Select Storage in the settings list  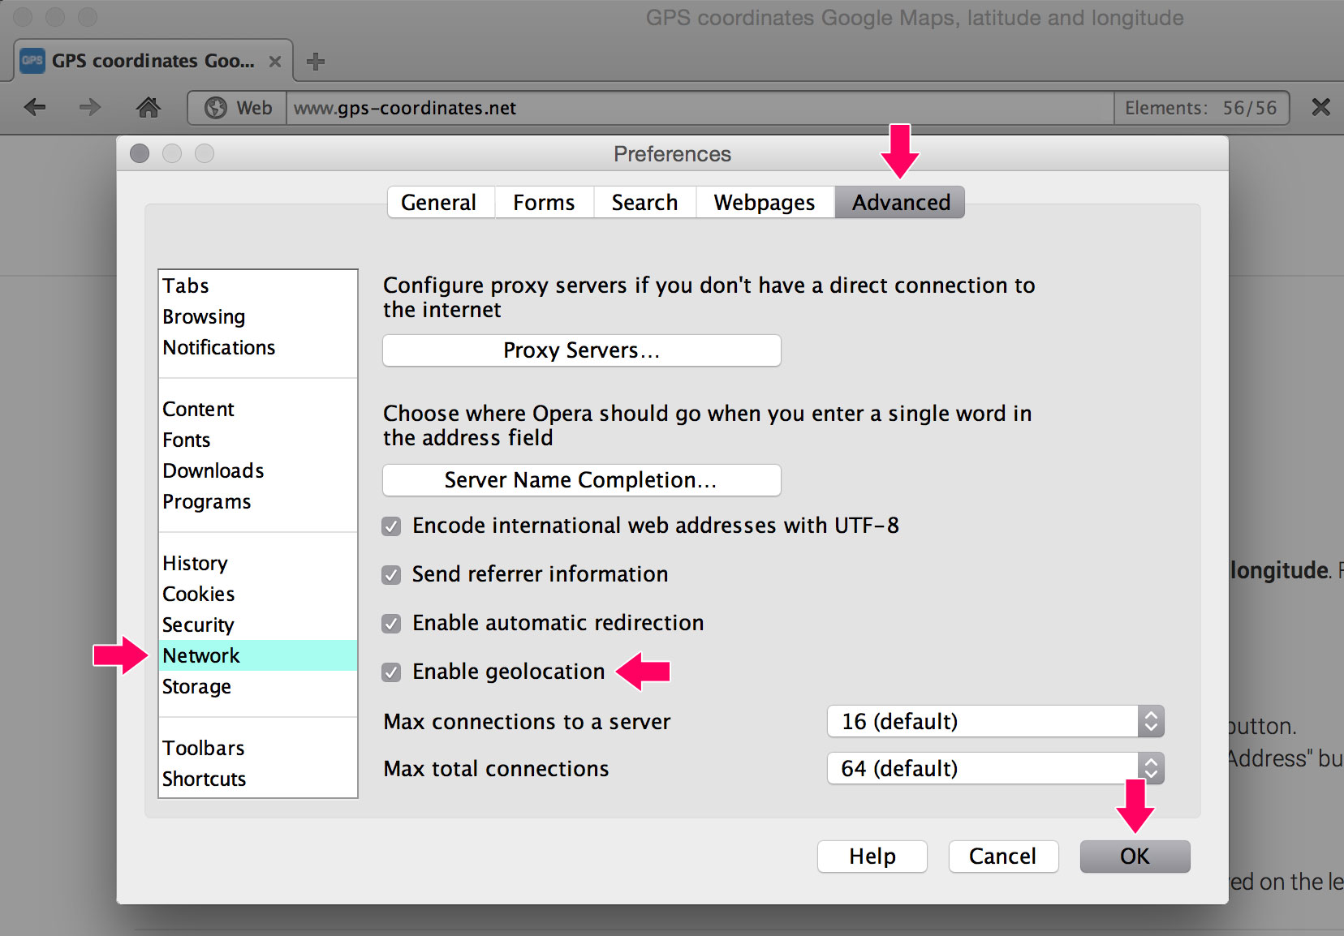pyautogui.click(x=258, y=686)
